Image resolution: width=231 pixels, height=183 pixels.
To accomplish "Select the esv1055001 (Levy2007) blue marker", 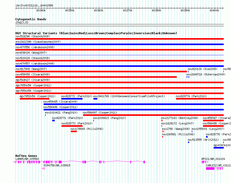I will coord(192,131).
